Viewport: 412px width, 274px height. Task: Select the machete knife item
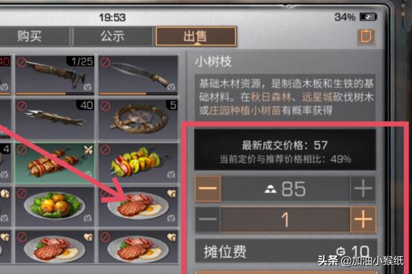(x=138, y=75)
